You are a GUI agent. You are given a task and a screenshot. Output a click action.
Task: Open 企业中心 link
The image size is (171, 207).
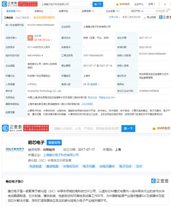pyautogui.click(x=139, y=4)
